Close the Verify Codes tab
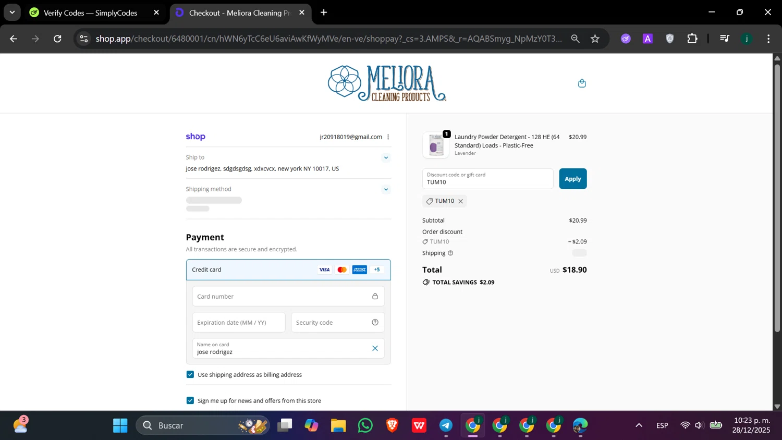The width and height of the screenshot is (782, 440). click(x=156, y=13)
